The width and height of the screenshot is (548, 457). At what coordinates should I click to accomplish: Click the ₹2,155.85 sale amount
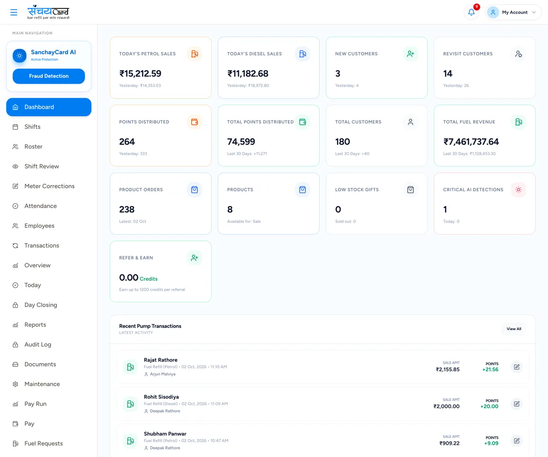click(x=448, y=370)
